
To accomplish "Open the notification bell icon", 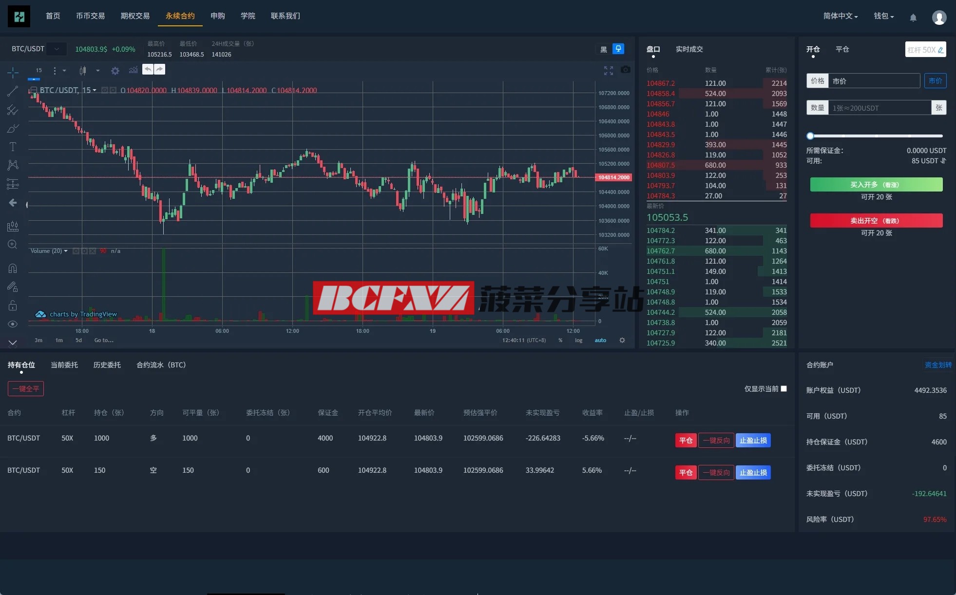I will point(913,18).
